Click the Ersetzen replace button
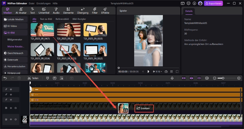Screen dimensions: 244x129 [143, 108]
